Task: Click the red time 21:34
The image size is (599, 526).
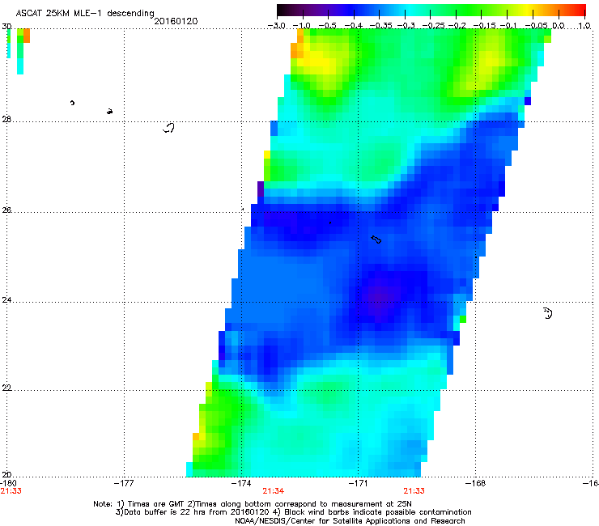Action: point(273,491)
